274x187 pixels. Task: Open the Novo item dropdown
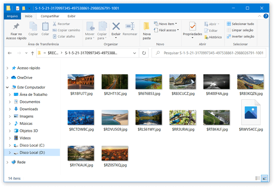(167, 24)
